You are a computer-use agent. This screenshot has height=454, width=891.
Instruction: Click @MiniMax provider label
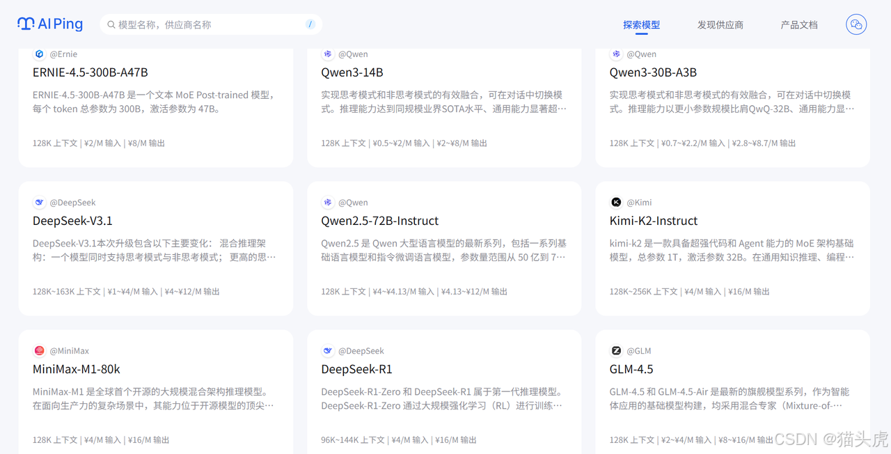click(x=69, y=351)
